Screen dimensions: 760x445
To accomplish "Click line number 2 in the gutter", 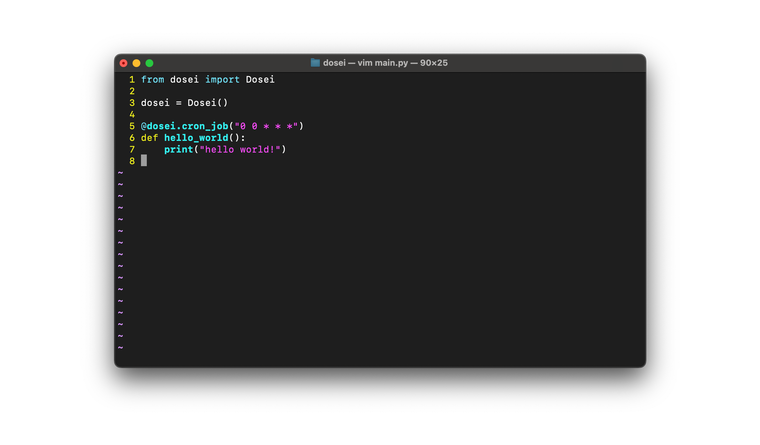I will [132, 91].
